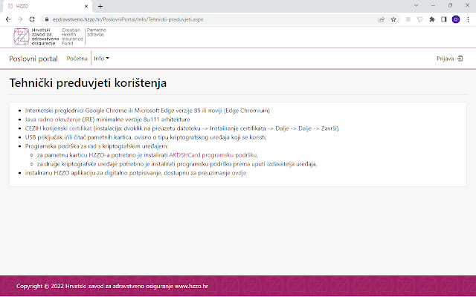
Task: Open the Java radno okruženje link
Action: tap(53, 120)
